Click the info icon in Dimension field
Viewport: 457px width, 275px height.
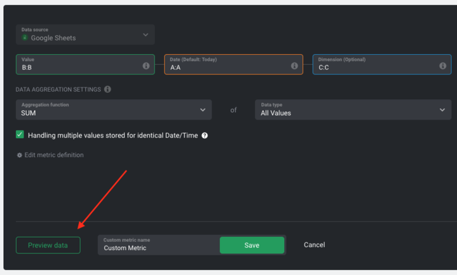(443, 66)
